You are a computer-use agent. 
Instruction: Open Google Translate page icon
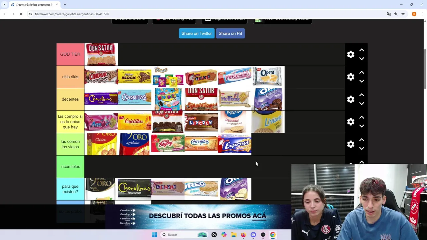[388, 14]
